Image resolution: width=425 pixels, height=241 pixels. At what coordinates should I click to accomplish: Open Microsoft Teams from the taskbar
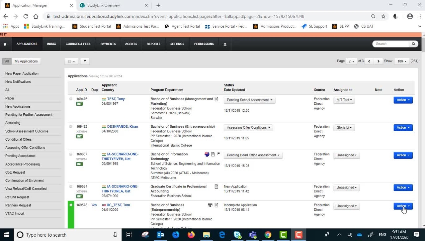[x=253, y=235]
